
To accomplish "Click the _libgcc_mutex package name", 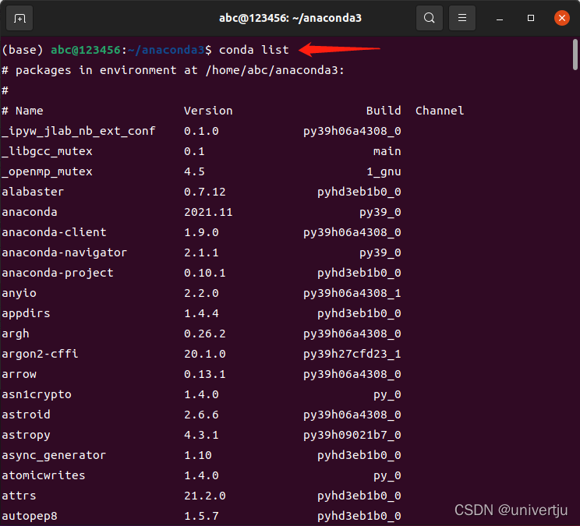I will pyautogui.click(x=47, y=151).
